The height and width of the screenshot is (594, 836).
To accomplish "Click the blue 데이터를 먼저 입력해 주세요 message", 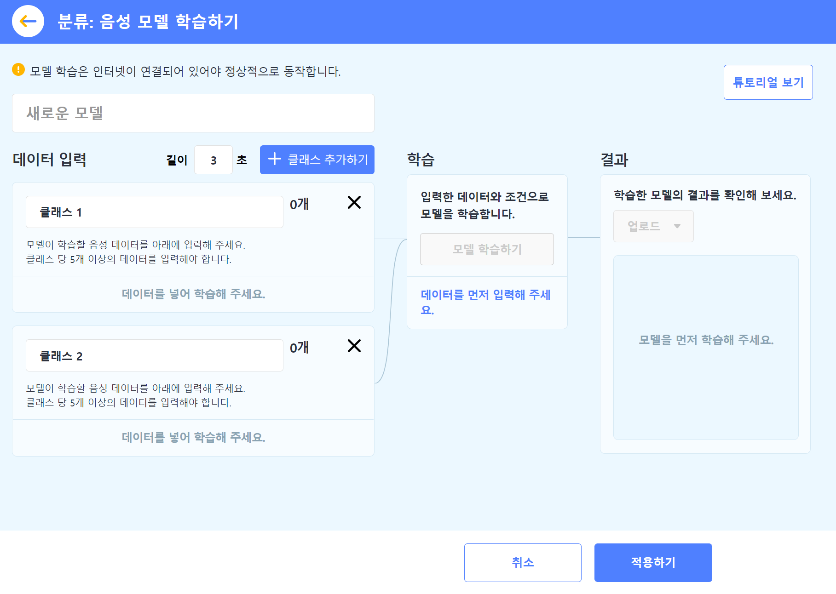I will point(485,302).
